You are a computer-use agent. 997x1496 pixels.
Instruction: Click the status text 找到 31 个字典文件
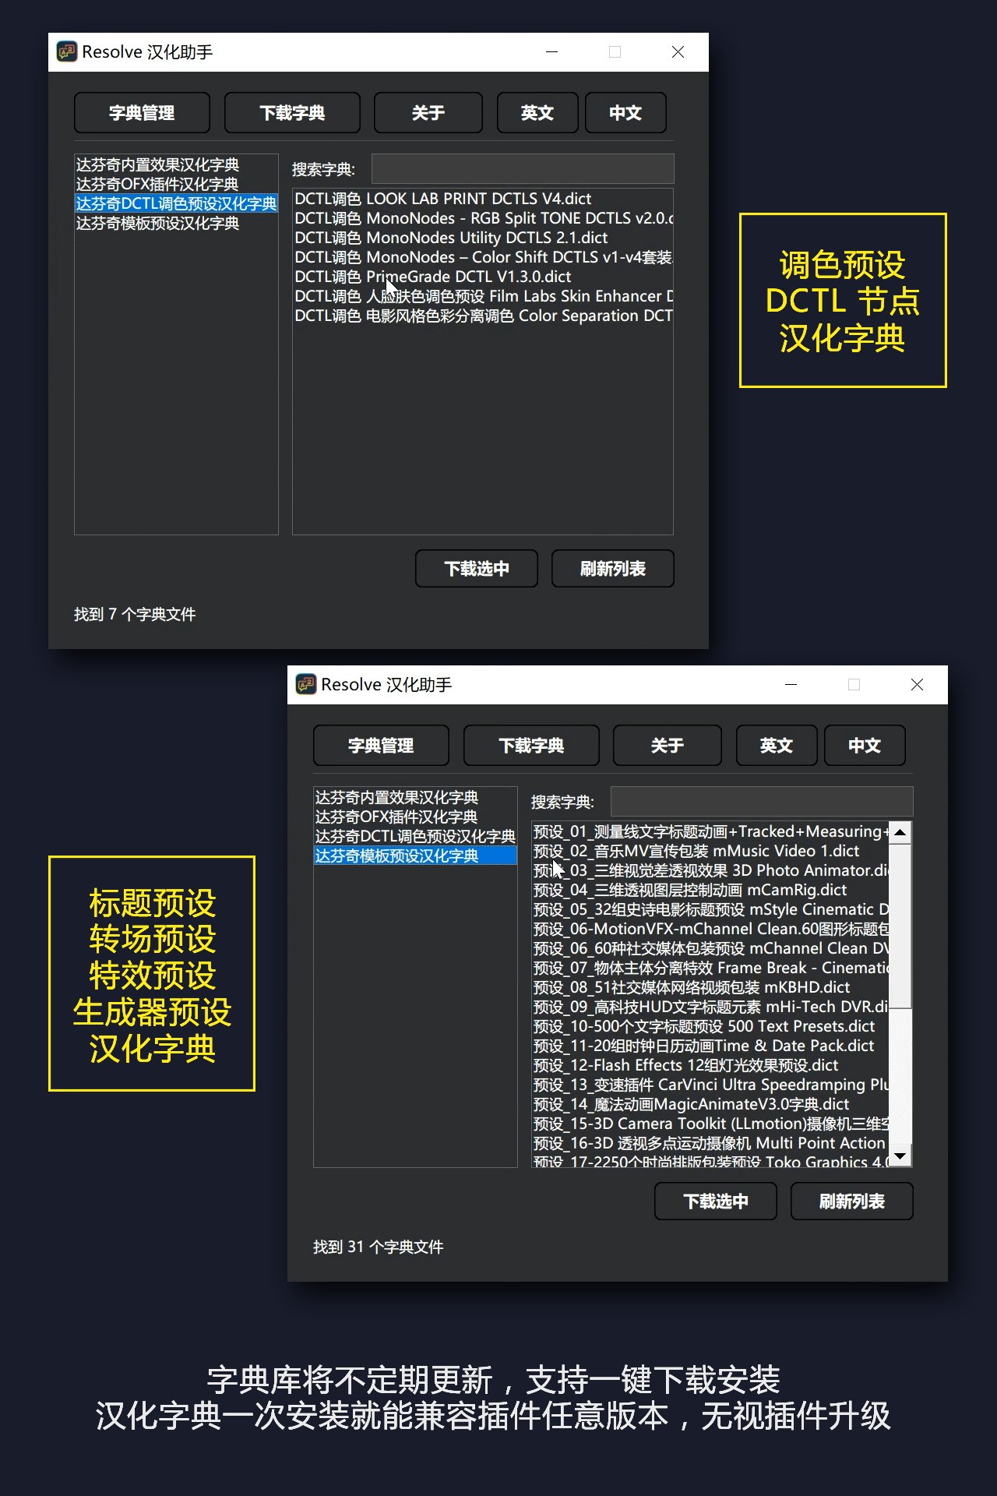(379, 1247)
